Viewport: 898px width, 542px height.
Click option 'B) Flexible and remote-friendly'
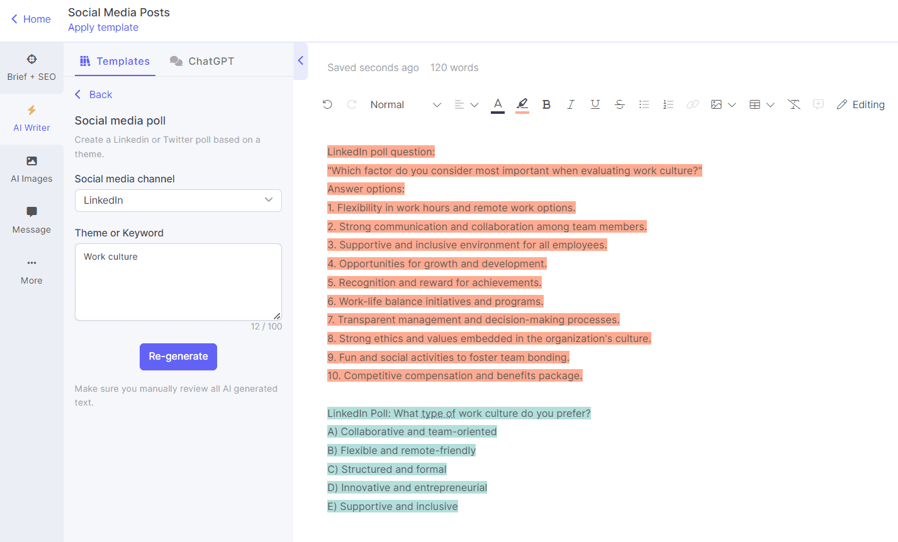[x=401, y=450]
